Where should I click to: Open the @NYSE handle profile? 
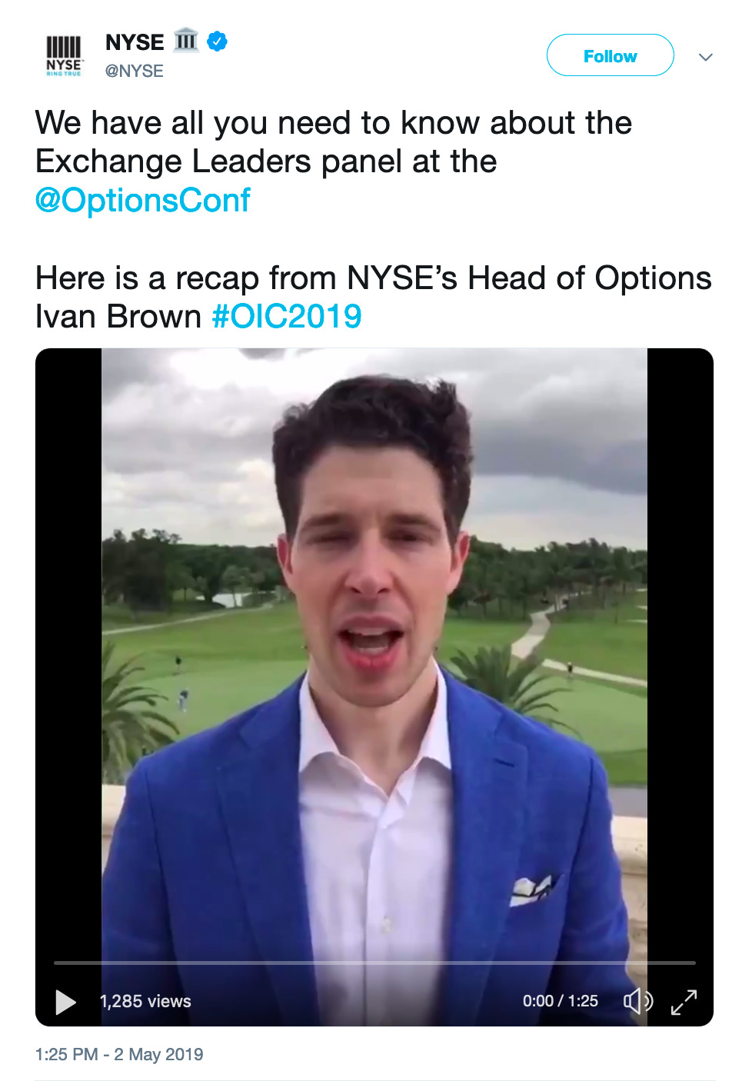(135, 71)
